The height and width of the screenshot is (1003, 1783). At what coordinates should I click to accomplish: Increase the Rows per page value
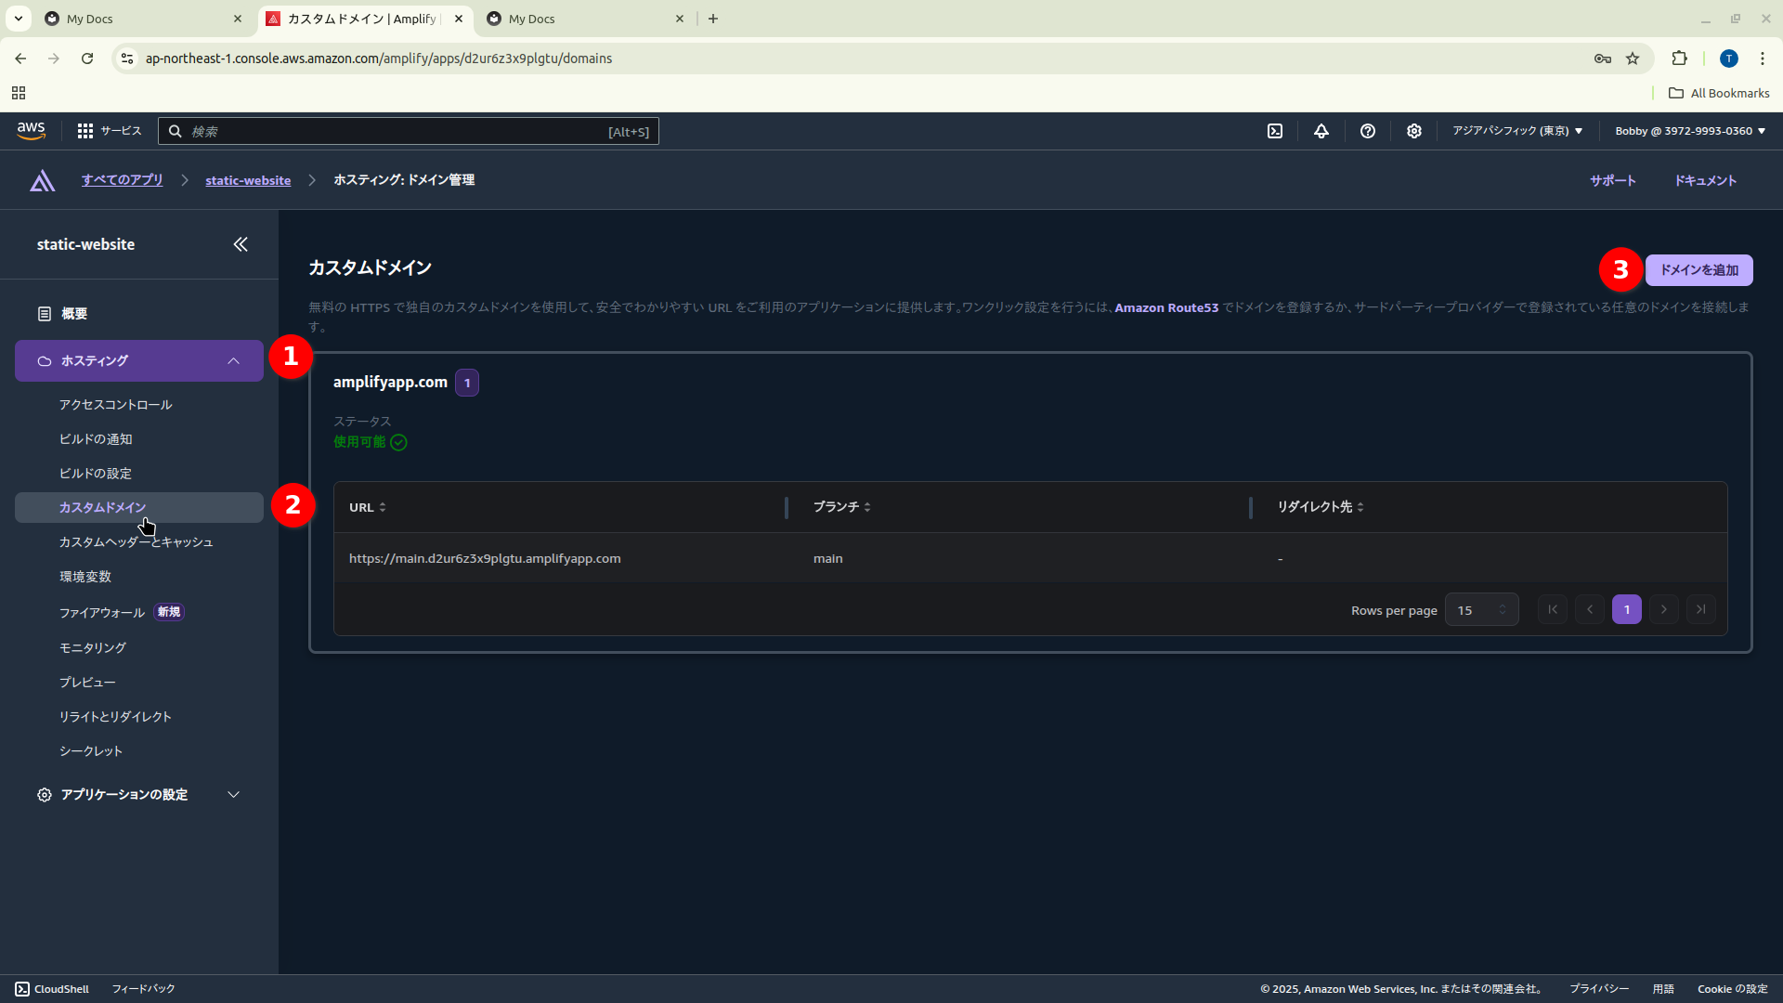(1504, 604)
